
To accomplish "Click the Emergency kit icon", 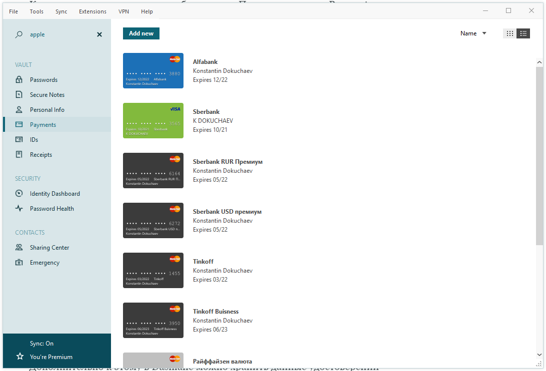I will [19, 262].
